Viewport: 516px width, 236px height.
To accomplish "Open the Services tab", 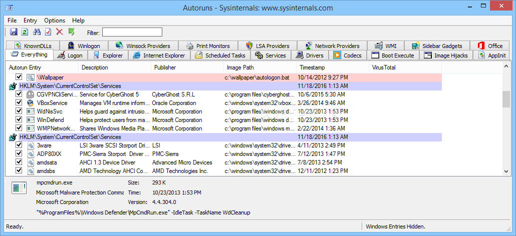I will coord(271,55).
